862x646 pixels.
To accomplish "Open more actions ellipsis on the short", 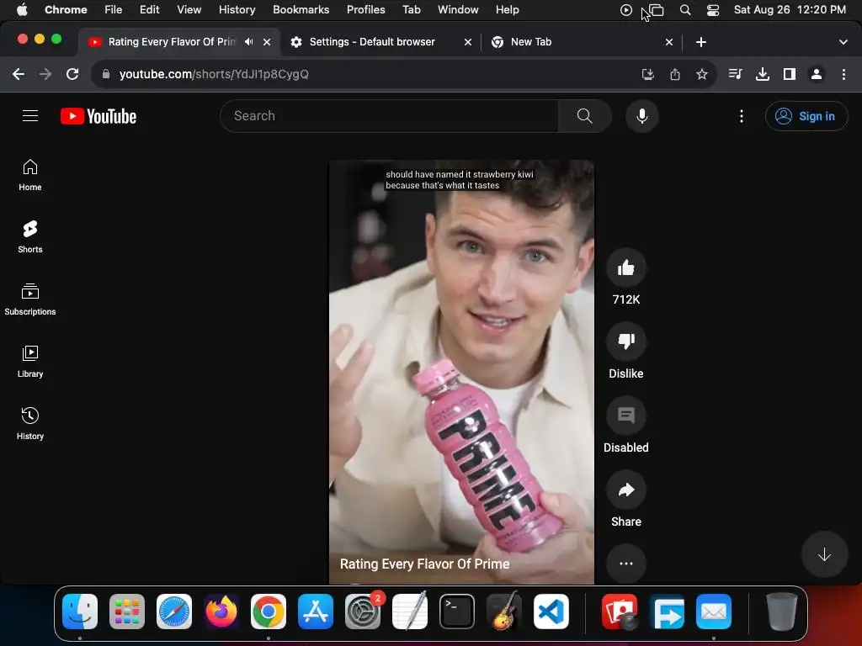I will pyautogui.click(x=625, y=564).
